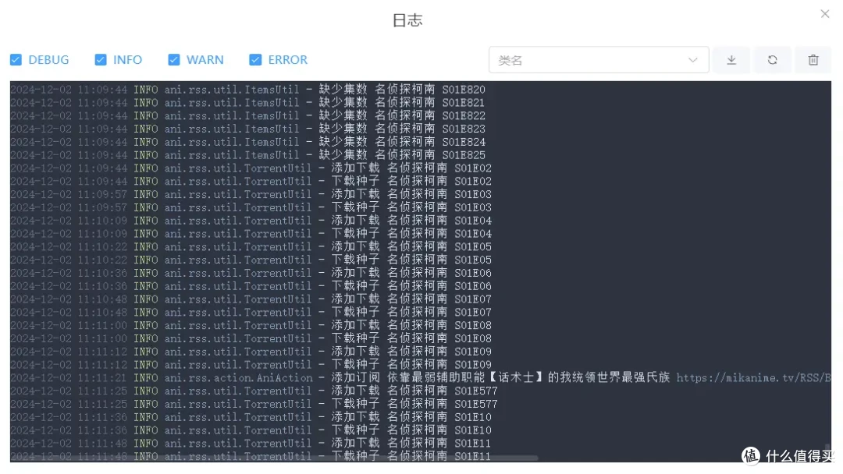
Task: Click log entry 添加下载 名侦探柯南 S01E11
Action: tap(251, 444)
